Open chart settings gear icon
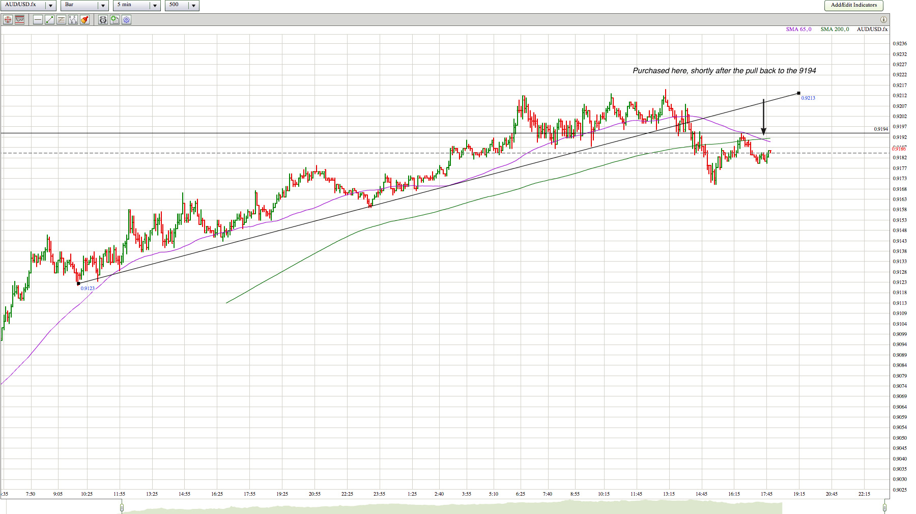The height and width of the screenshot is (514, 916). pos(126,20)
